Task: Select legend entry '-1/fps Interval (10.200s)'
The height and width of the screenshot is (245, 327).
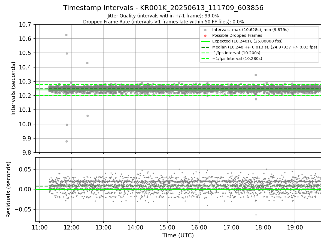Action: [x=236, y=53]
